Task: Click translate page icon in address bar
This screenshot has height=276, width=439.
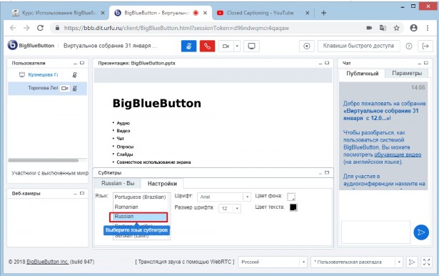Action: pos(383,28)
